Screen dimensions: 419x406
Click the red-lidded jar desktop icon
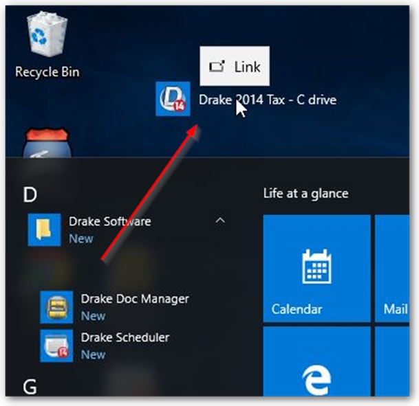tap(47, 142)
